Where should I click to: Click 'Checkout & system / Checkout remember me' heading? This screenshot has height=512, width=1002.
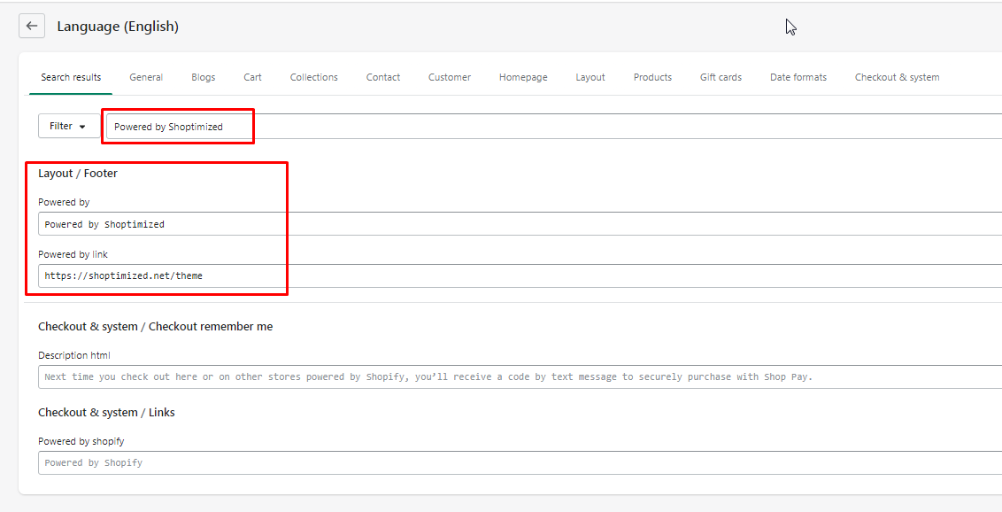click(x=155, y=326)
